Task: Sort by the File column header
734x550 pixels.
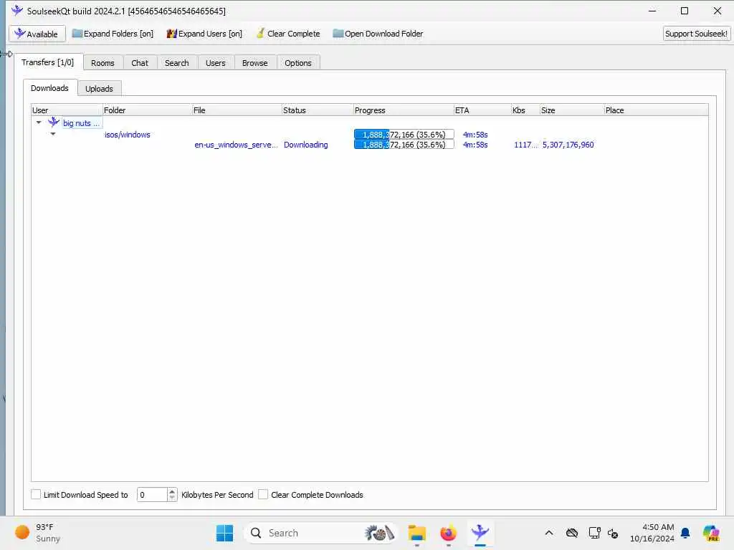Action: [x=237, y=110]
